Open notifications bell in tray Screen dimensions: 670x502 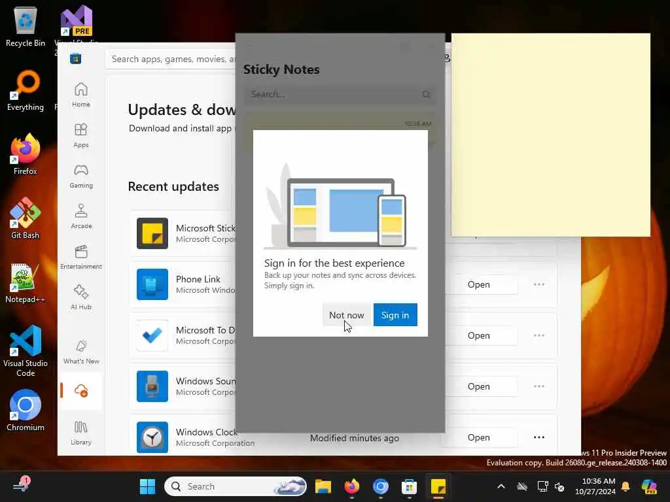pyautogui.click(x=626, y=486)
